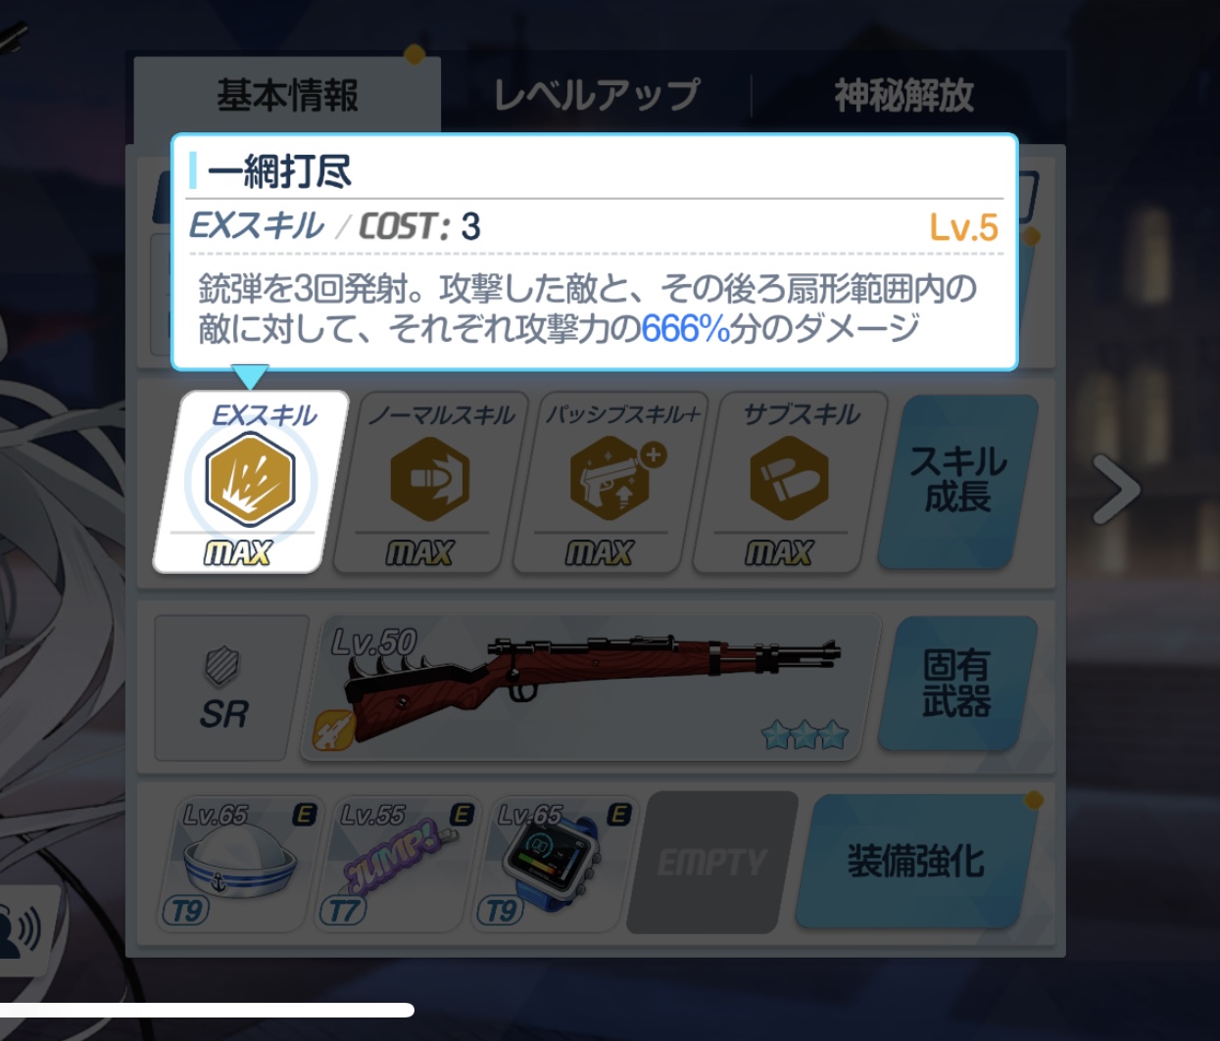Viewport: 1220px width, 1041px height.
Task: Open the 固有武器 button
Action: tap(957, 684)
